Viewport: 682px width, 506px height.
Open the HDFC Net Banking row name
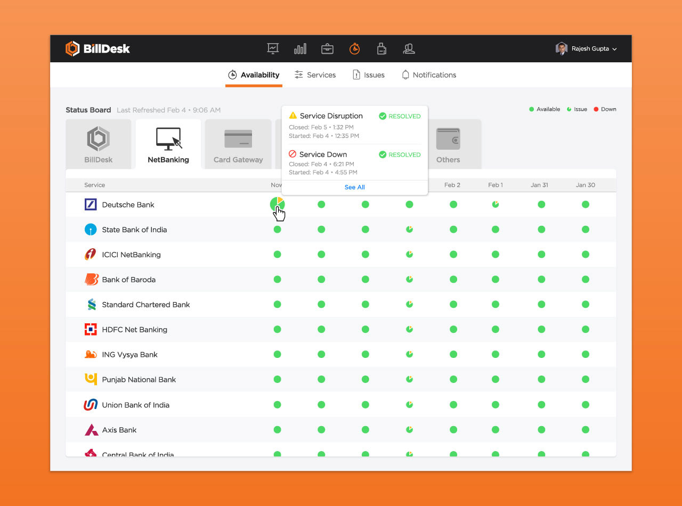pos(134,330)
